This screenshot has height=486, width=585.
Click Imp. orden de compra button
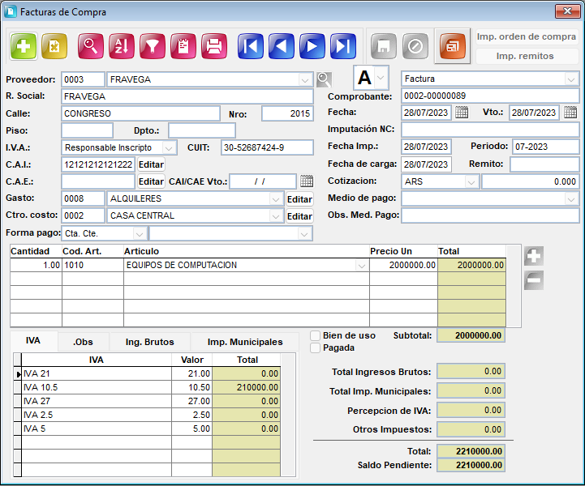[527, 36]
